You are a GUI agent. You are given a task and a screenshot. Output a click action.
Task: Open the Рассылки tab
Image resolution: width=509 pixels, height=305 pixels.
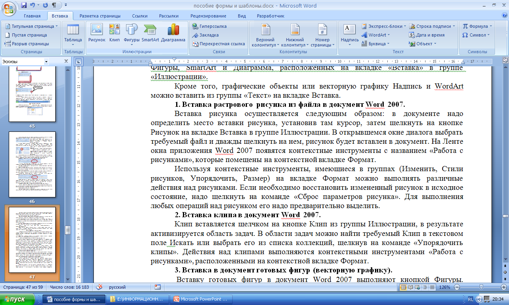pos(169,16)
